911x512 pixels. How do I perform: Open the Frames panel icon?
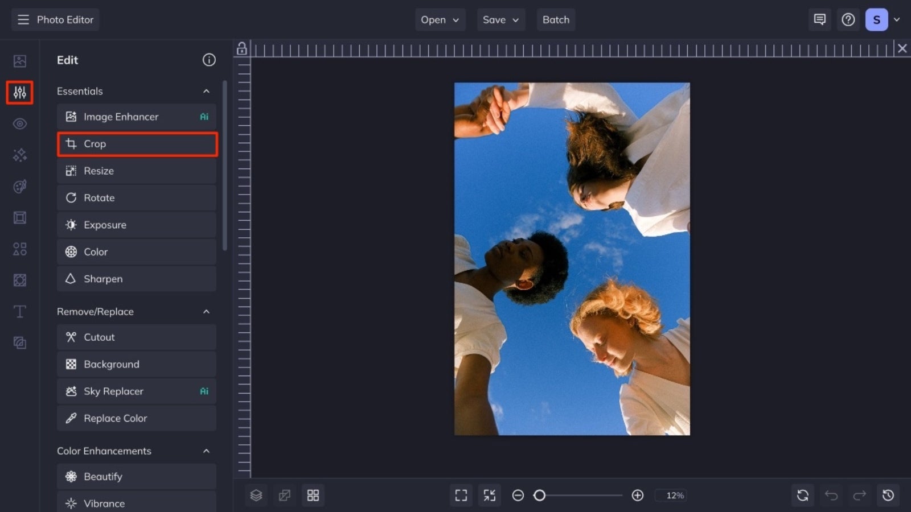point(19,217)
